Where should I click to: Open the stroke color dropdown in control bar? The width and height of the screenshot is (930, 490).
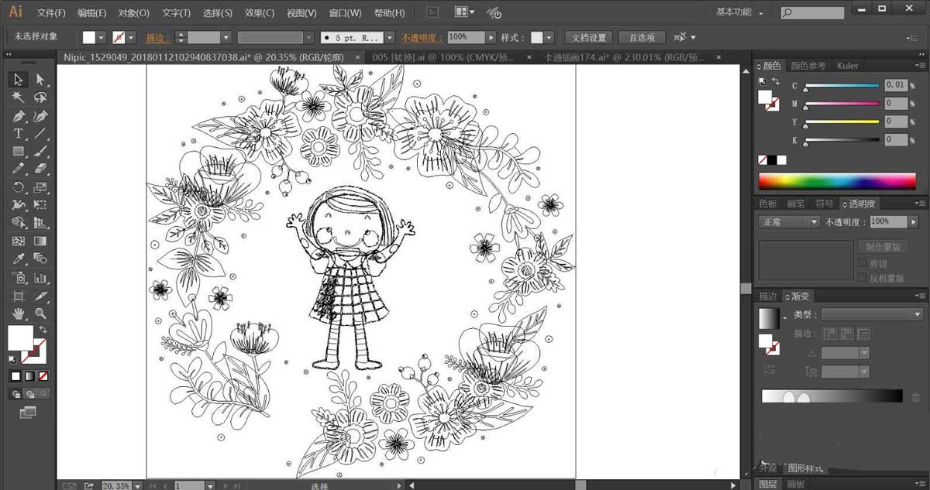click(131, 37)
